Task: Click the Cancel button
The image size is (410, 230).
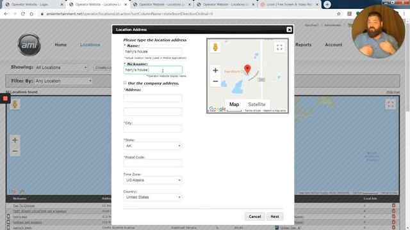Action: (255, 217)
